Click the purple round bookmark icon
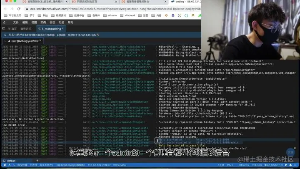 point(173,15)
